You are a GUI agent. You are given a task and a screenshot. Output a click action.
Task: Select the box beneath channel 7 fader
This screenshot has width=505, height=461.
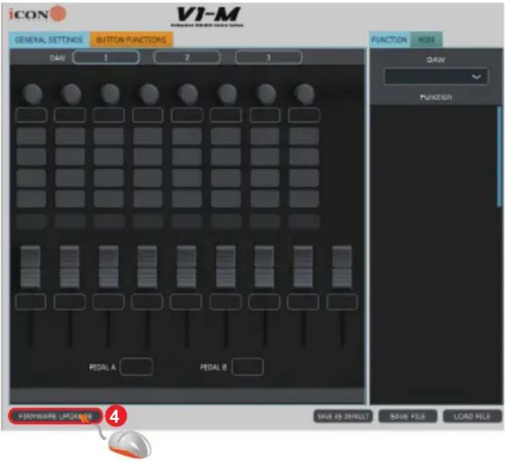(x=264, y=302)
